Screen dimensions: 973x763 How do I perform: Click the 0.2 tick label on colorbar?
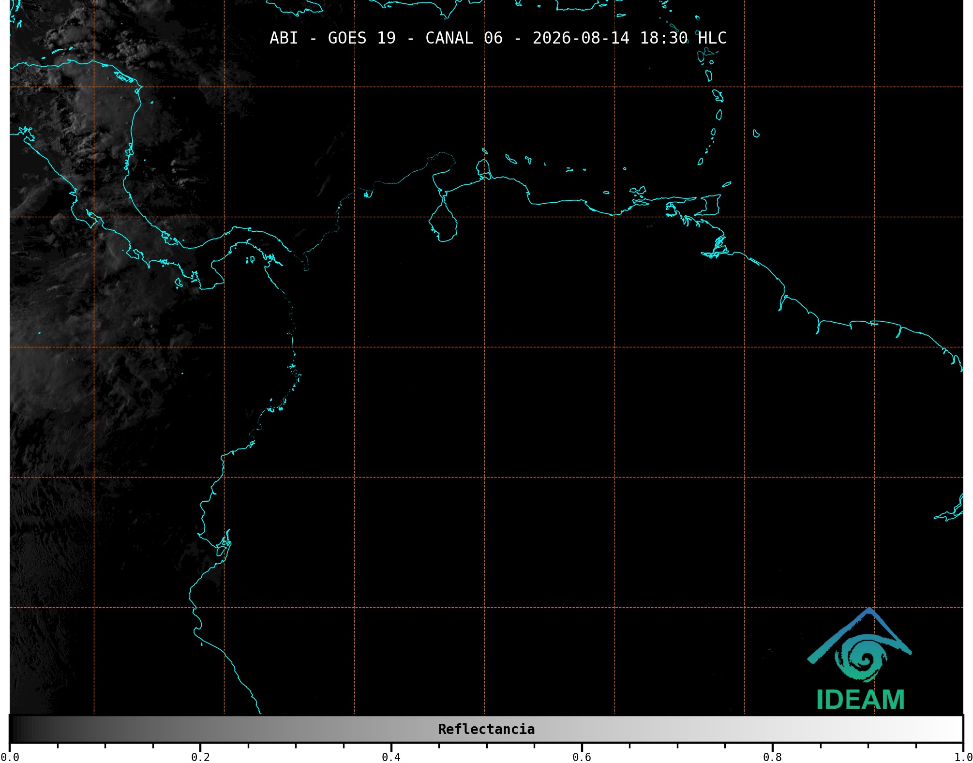(200, 757)
